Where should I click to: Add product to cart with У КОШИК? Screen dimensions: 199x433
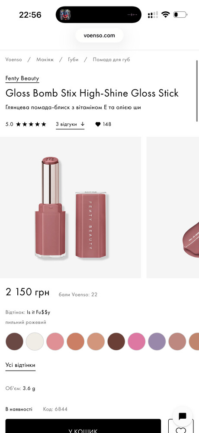83,427
